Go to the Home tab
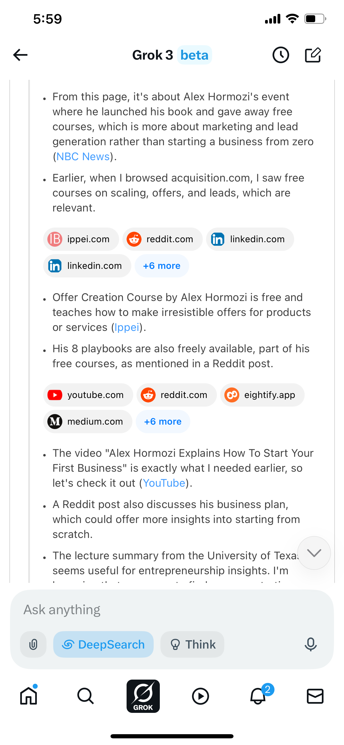The image size is (344, 745). click(x=29, y=696)
